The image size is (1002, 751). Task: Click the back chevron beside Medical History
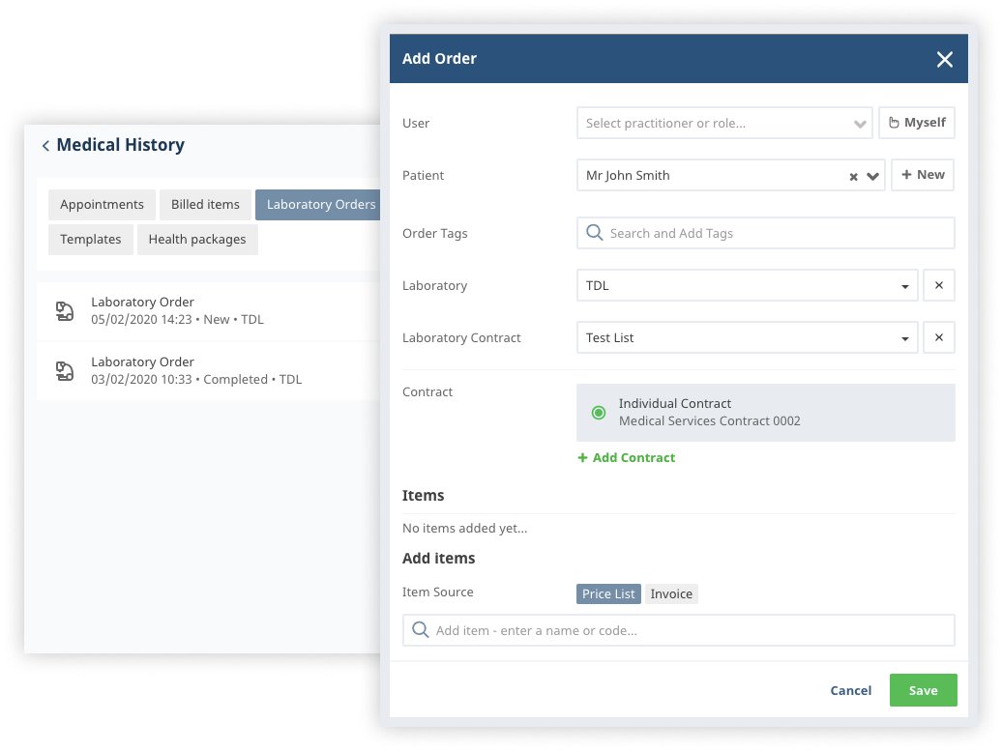tap(45, 146)
